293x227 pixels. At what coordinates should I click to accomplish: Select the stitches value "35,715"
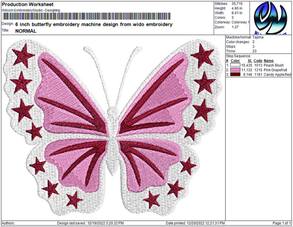237,4
